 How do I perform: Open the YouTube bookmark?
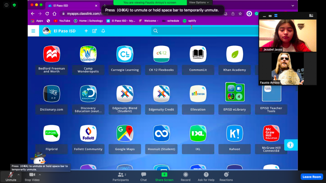[62, 21]
